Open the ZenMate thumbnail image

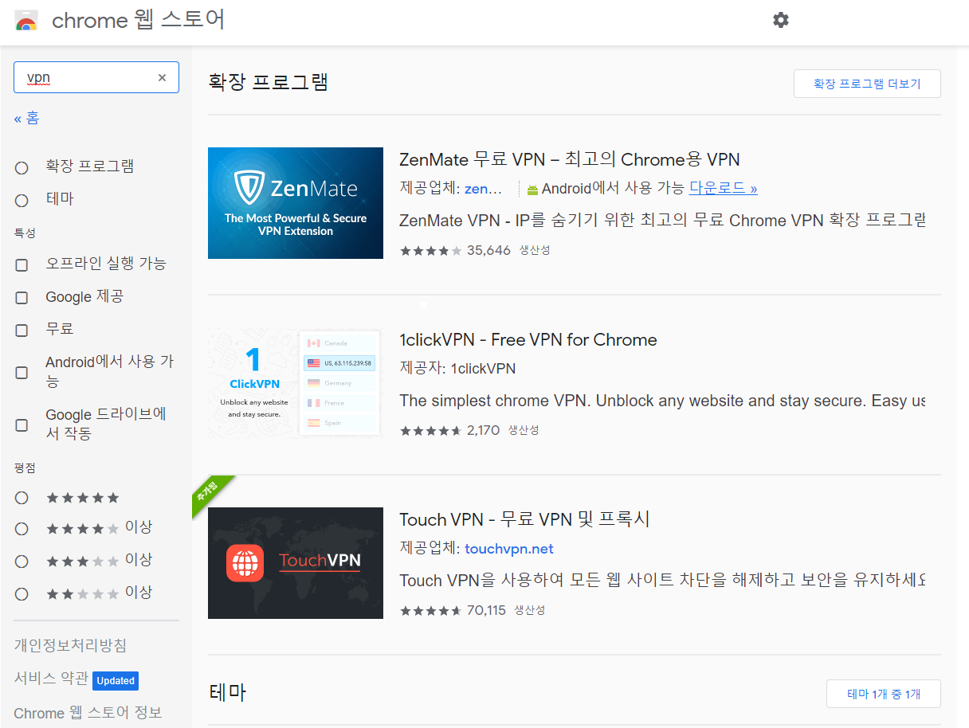(296, 203)
